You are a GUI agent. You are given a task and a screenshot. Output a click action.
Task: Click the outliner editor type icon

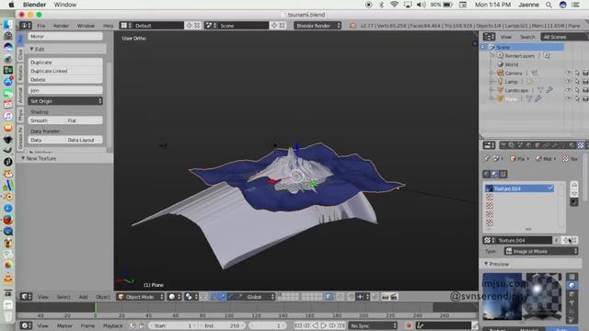click(x=489, y=37)
